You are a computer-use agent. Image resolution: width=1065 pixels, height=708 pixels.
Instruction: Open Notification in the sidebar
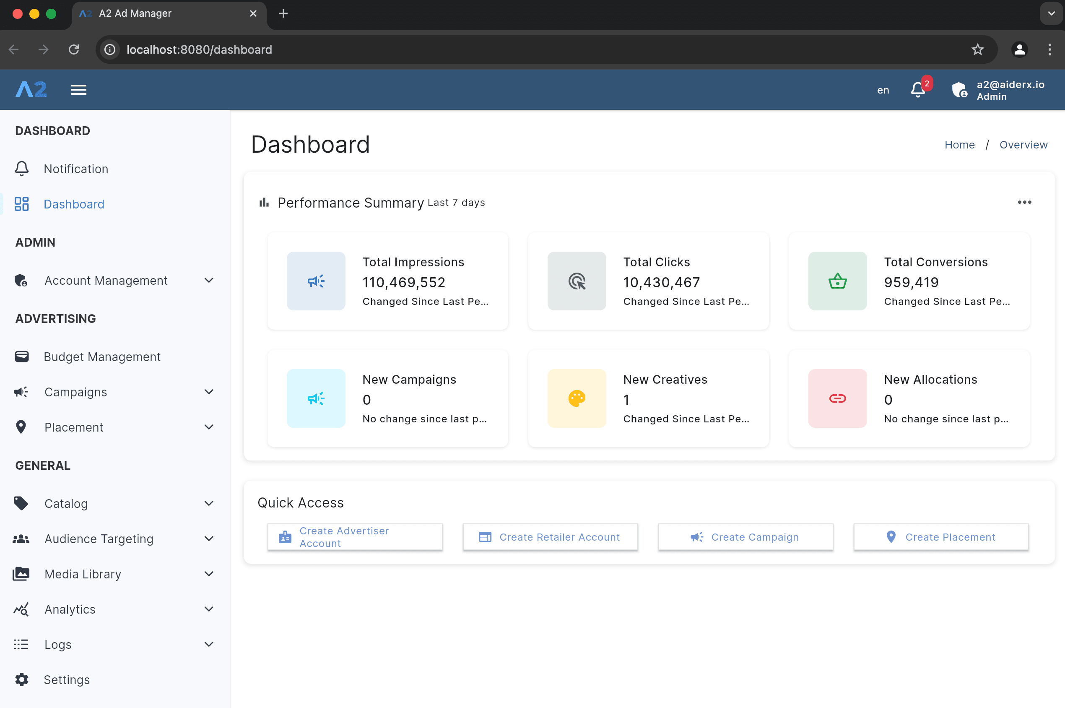point(76,169)
